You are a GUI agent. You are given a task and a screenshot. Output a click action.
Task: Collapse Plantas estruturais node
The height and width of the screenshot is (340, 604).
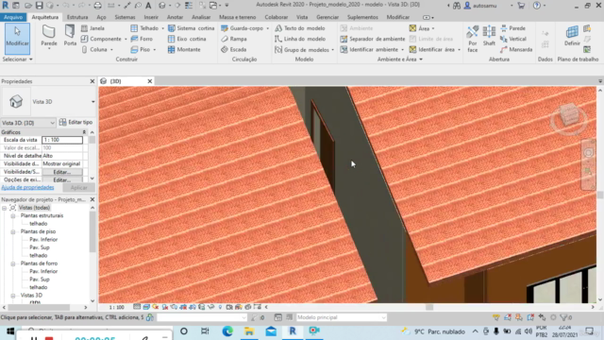point(12,216)
